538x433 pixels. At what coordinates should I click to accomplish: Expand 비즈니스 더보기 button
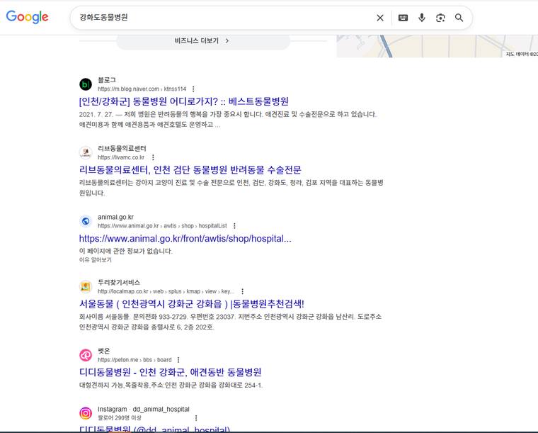tap(203, 41)
